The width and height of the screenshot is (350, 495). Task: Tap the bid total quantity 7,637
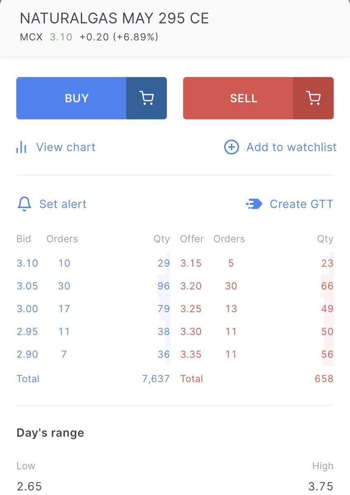click(x=156, y=379)
